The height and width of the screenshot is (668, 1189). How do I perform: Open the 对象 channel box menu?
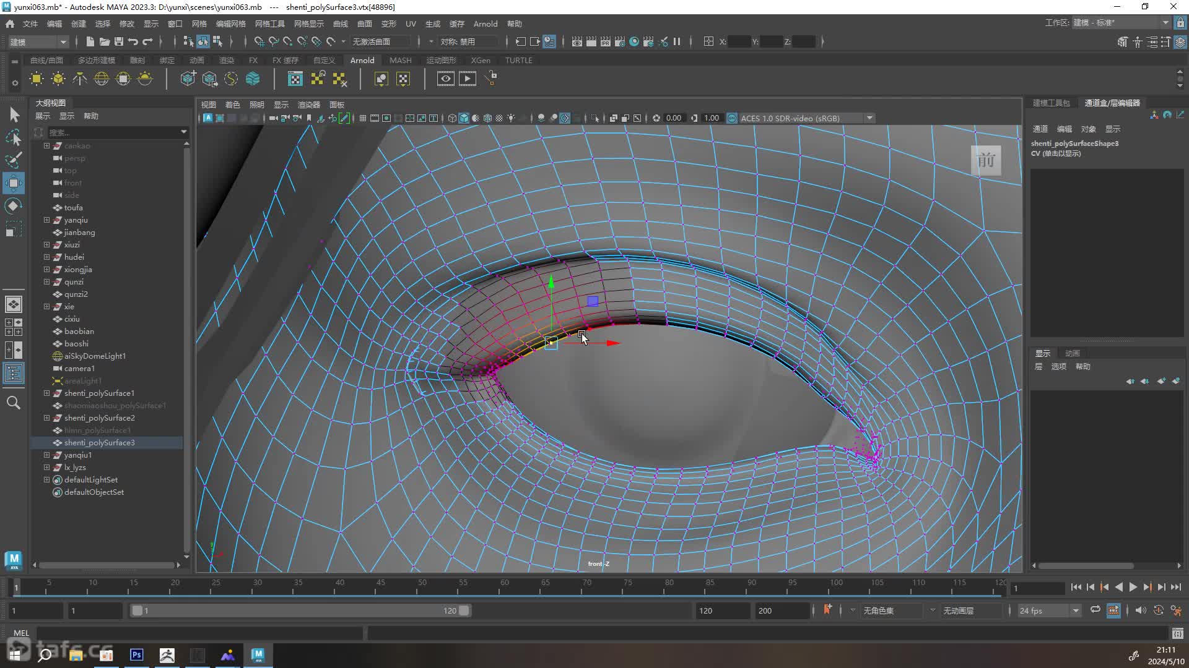tap(1088, 129)
